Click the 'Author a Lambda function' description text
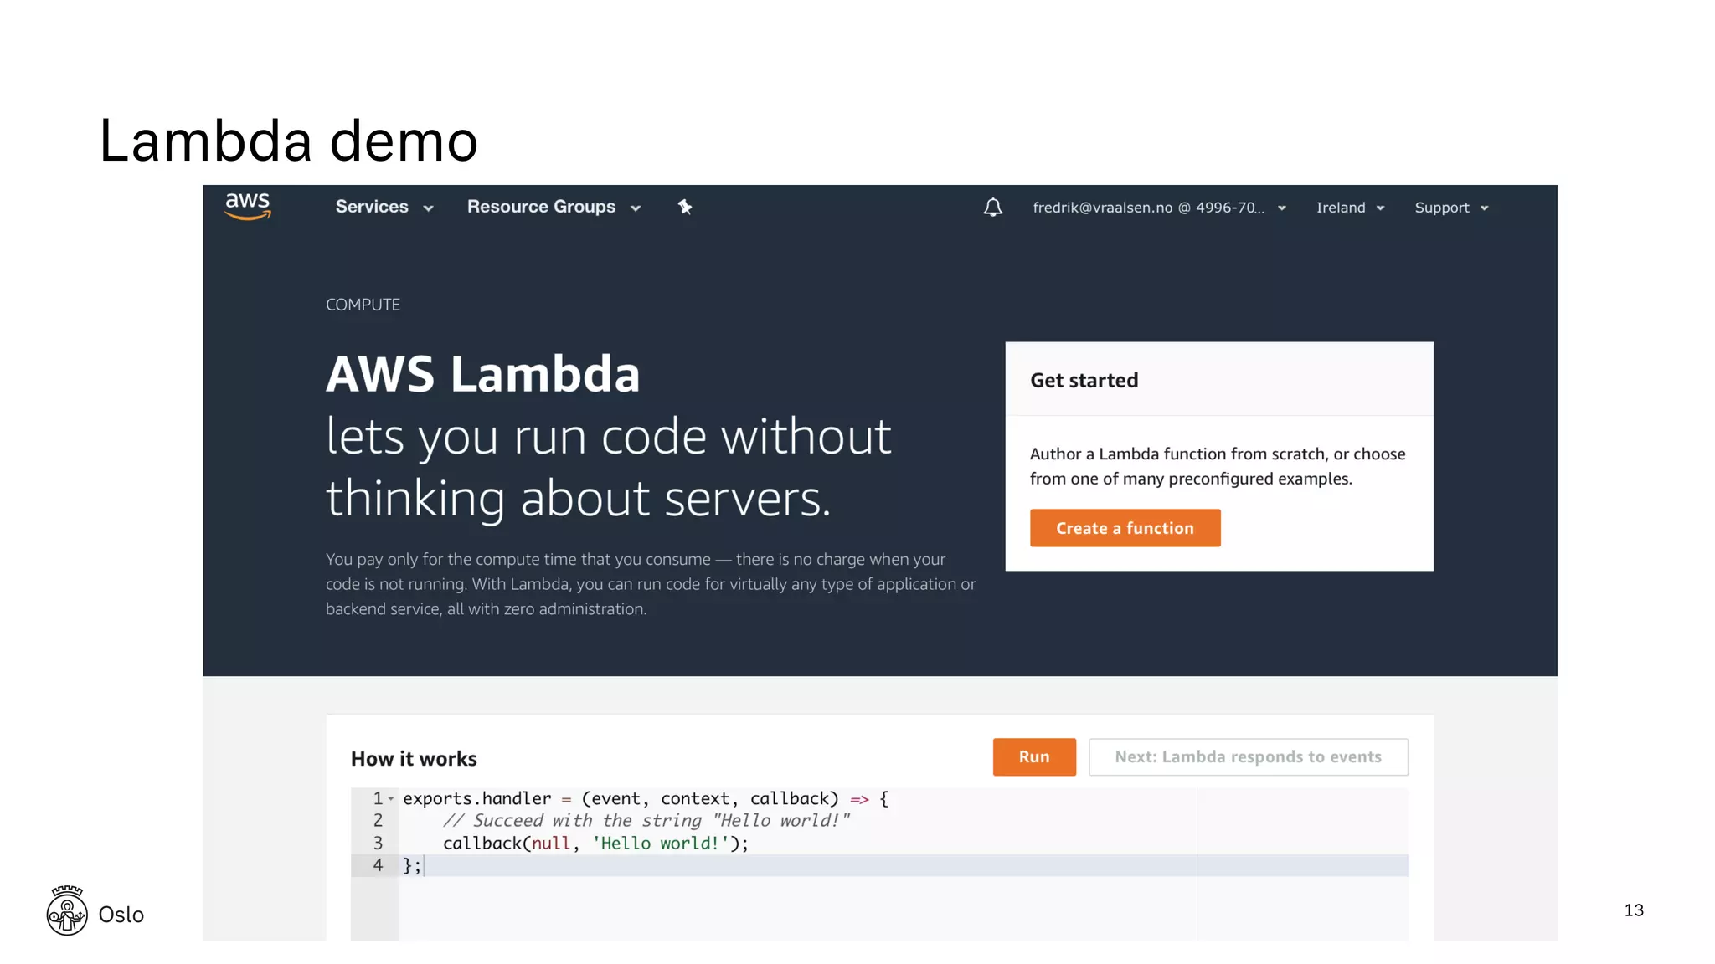This screenshot has width=1715, height=964. click(x=1218, y=466)
